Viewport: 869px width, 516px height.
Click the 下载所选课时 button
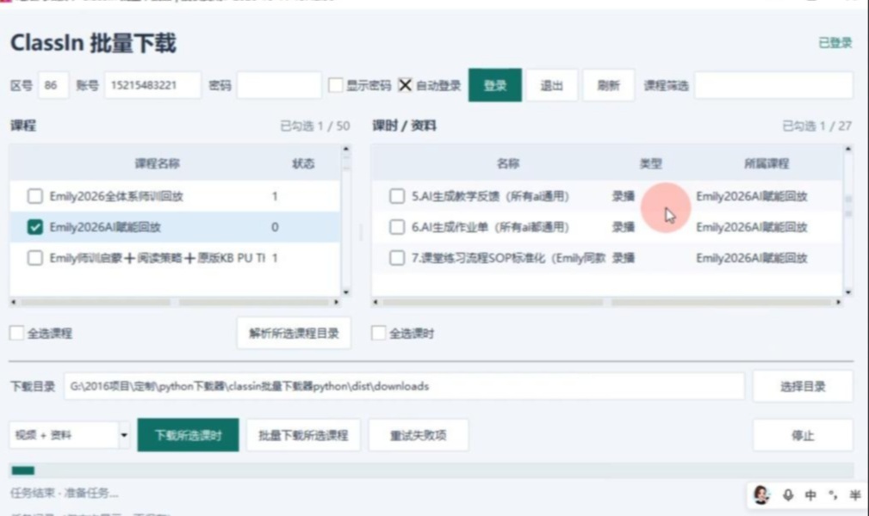tap(188, 435)
